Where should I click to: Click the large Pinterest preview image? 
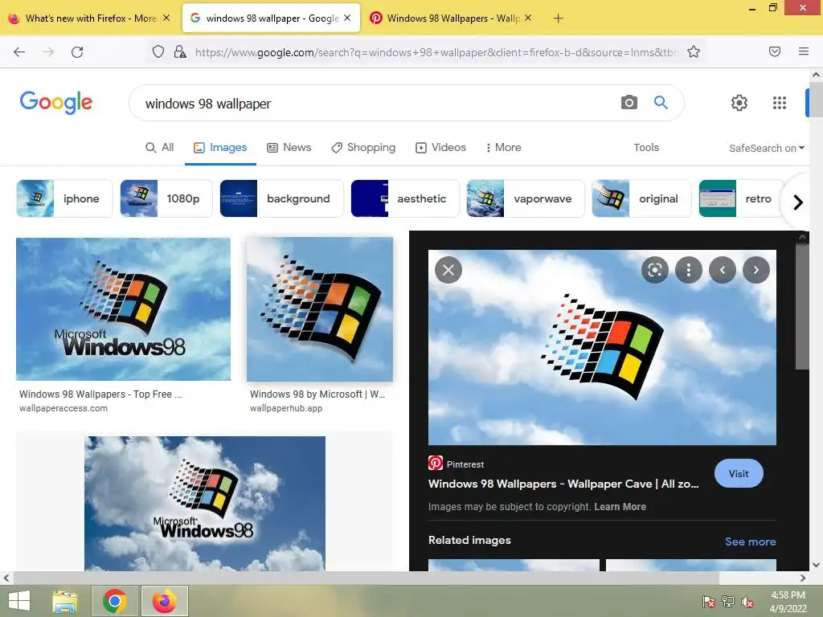602,347
